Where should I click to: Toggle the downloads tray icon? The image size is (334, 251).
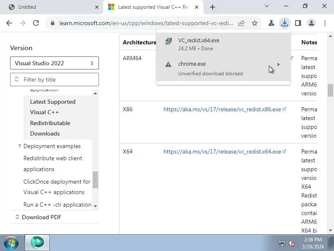coord(285,23)
